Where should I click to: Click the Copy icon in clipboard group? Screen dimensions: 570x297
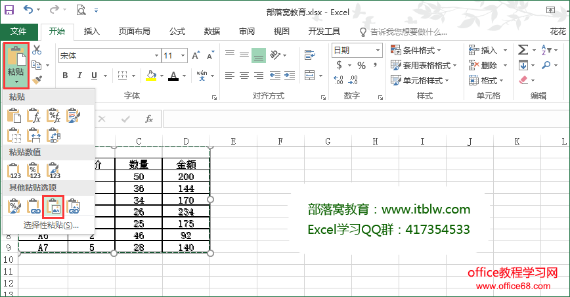[36, 65]
